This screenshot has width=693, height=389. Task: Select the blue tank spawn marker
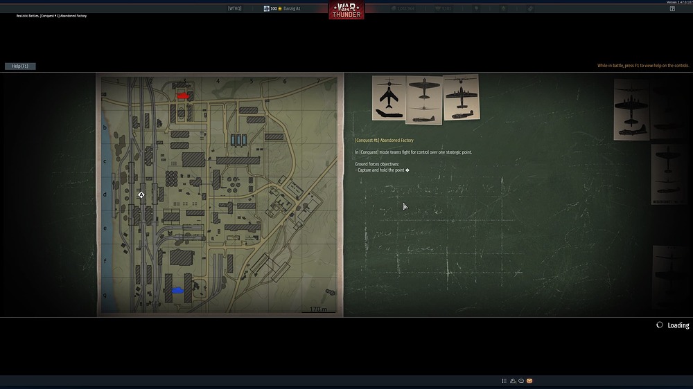pos(177,290)
